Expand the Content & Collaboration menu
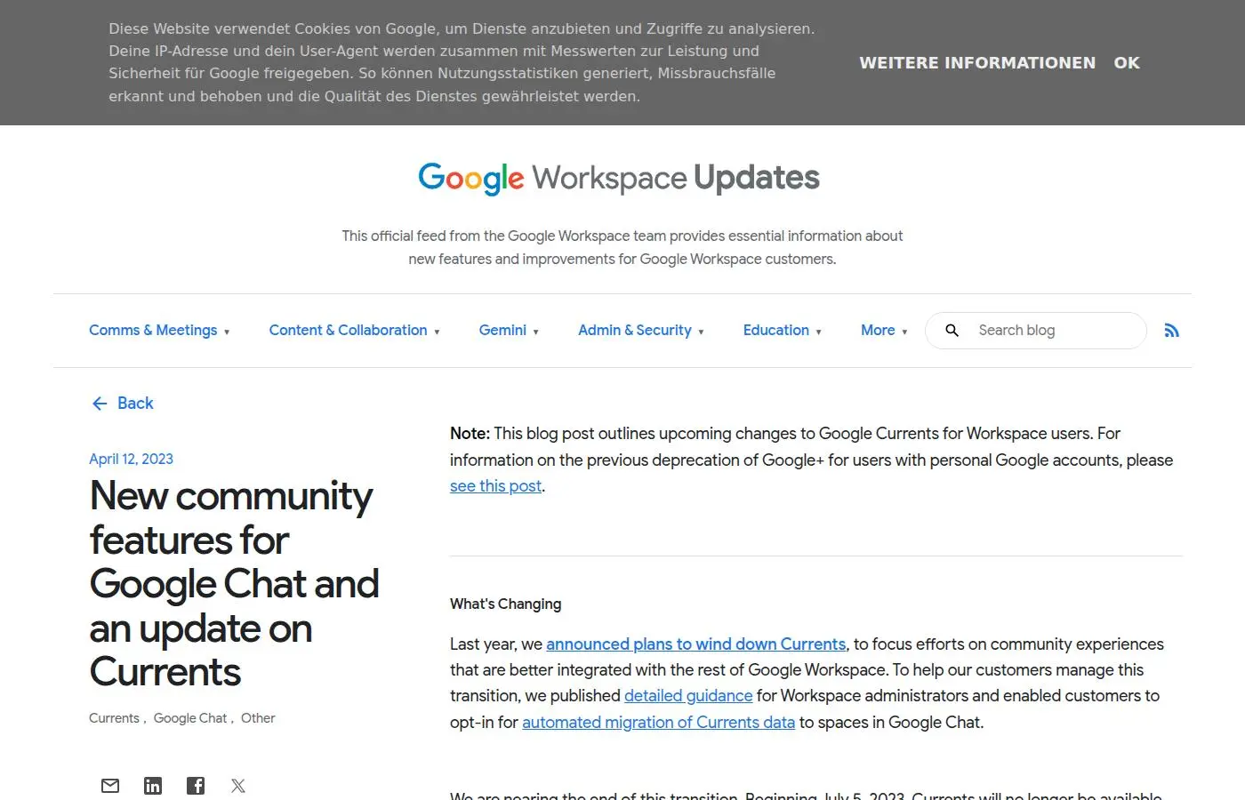This screenshot has height=800, width=1245. pos(355,331)
